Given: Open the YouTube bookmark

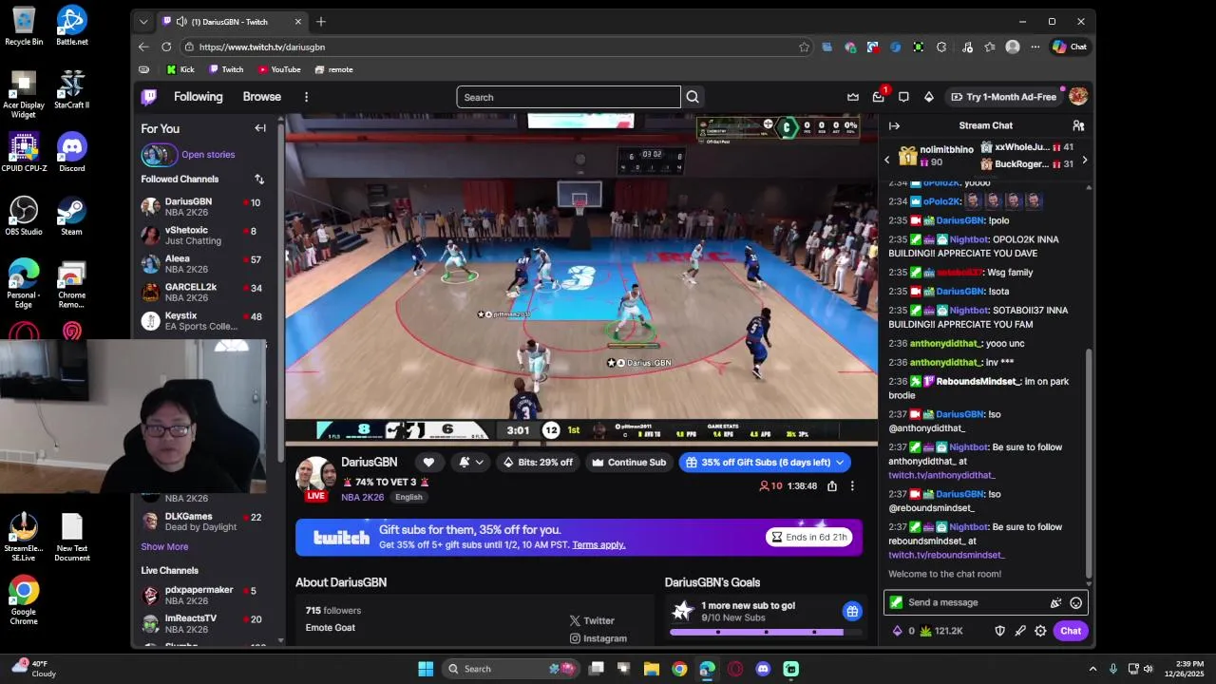Looking at the screenshot, I should [279, 69].
